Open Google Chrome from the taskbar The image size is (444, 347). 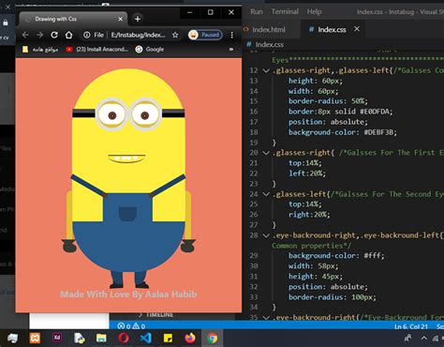[x=213, y=338]
